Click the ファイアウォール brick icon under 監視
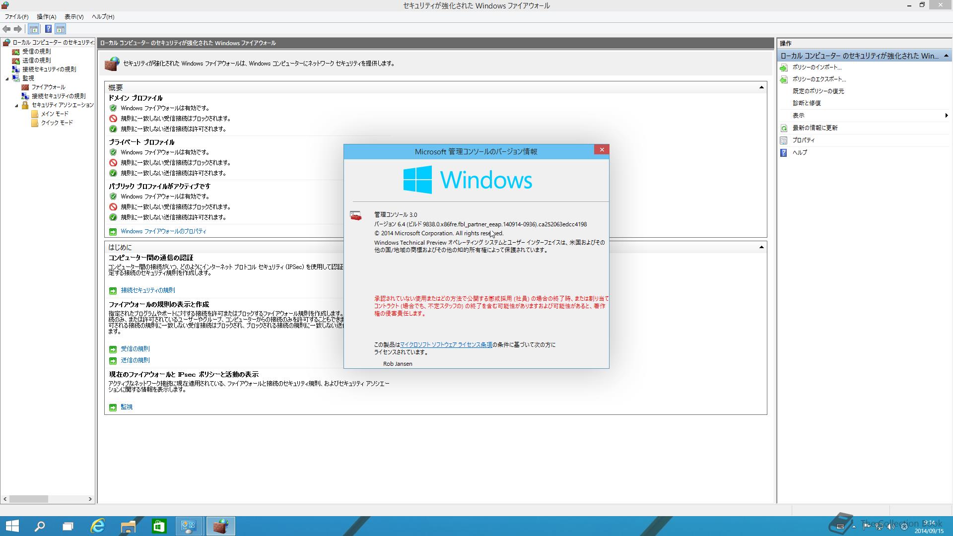 pos(25,87)
